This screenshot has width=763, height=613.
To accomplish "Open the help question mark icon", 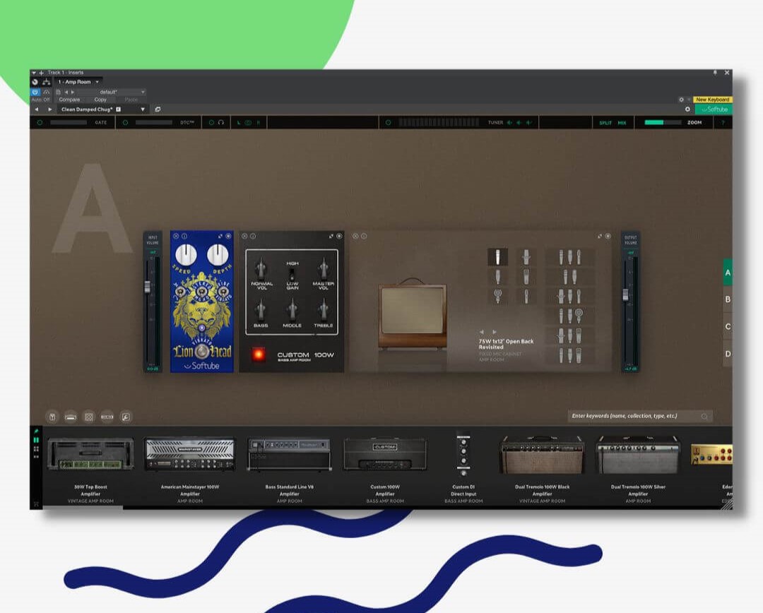I will pyautogui.click(x=723, y=122).
